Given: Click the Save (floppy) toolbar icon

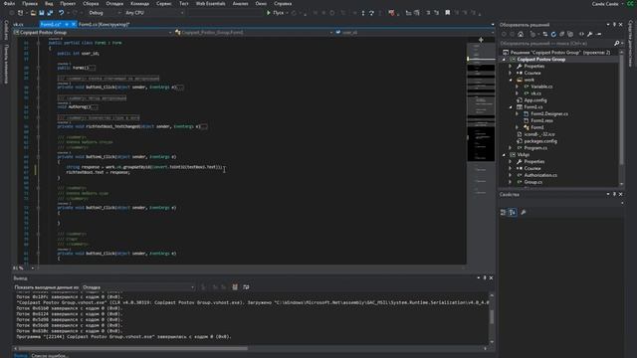Looking at the screenshot, I should [x=42, y=13].
